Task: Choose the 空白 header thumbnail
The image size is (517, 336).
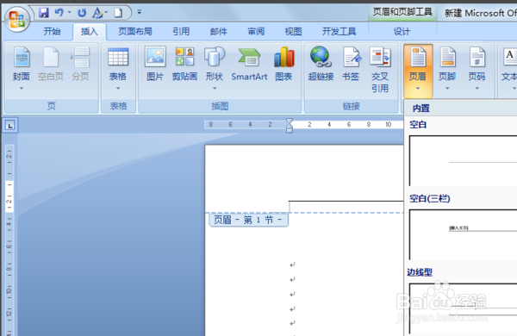Action: point(463,160)
